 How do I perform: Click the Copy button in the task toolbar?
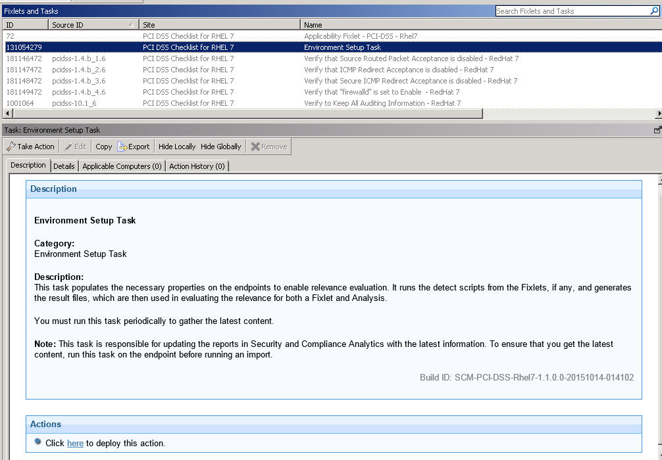(103, 146)
